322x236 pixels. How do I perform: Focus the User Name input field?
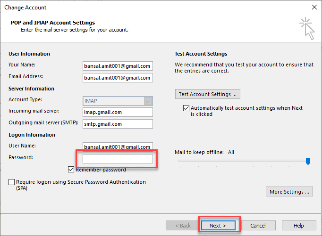tap(118, 147)
